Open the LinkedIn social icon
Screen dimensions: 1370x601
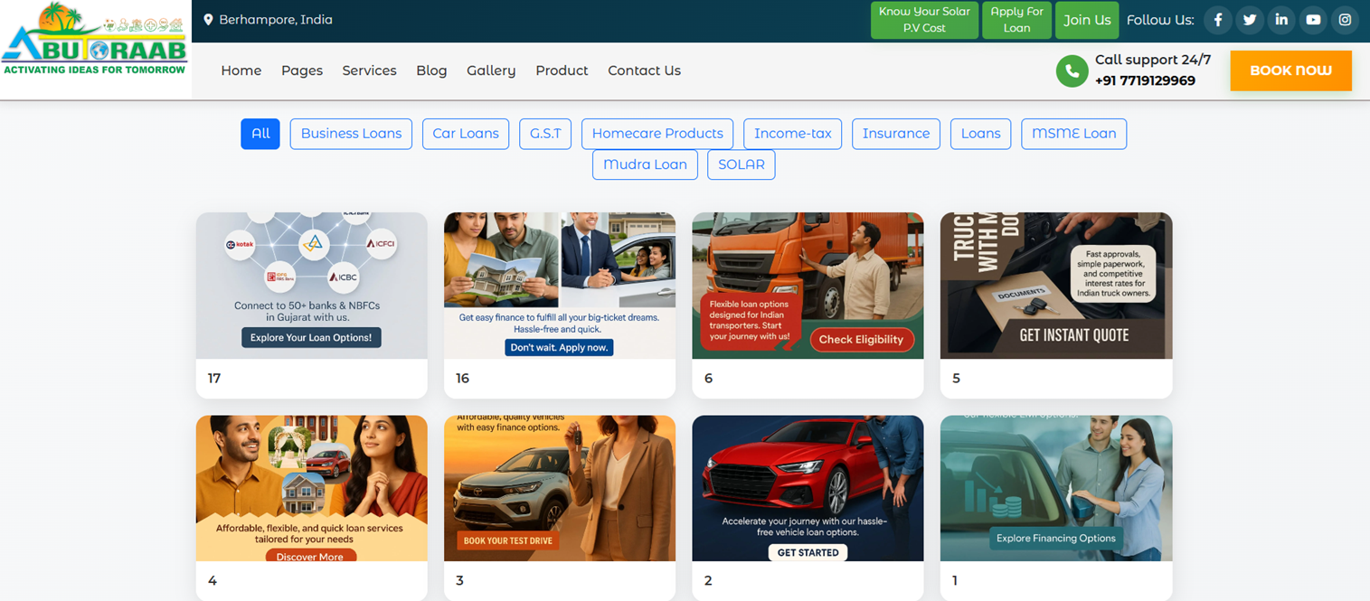[x=1281, y=20]
